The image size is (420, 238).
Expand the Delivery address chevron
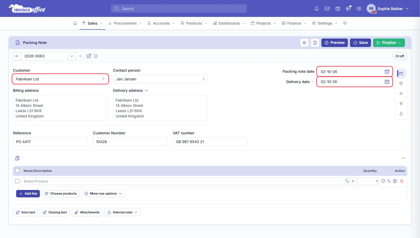click(147, 91)
